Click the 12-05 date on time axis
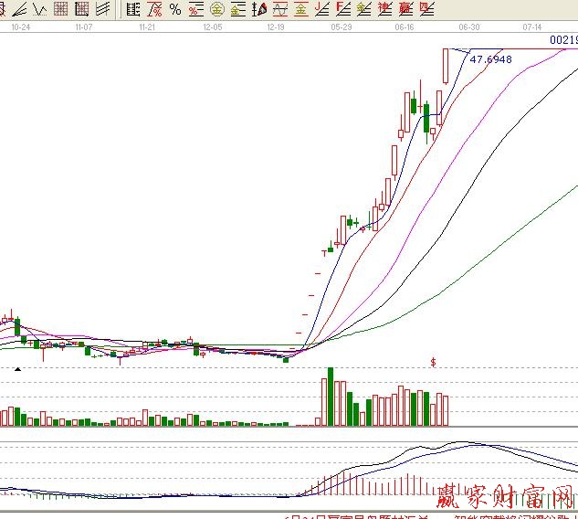The width and height of the screenshot is (578, 519). (x=212, y=27)
